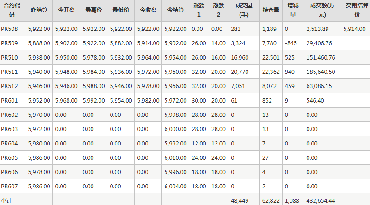Click PR602 settlement price 5,998.00
The image size is (370, 205).
pos(175,115)
